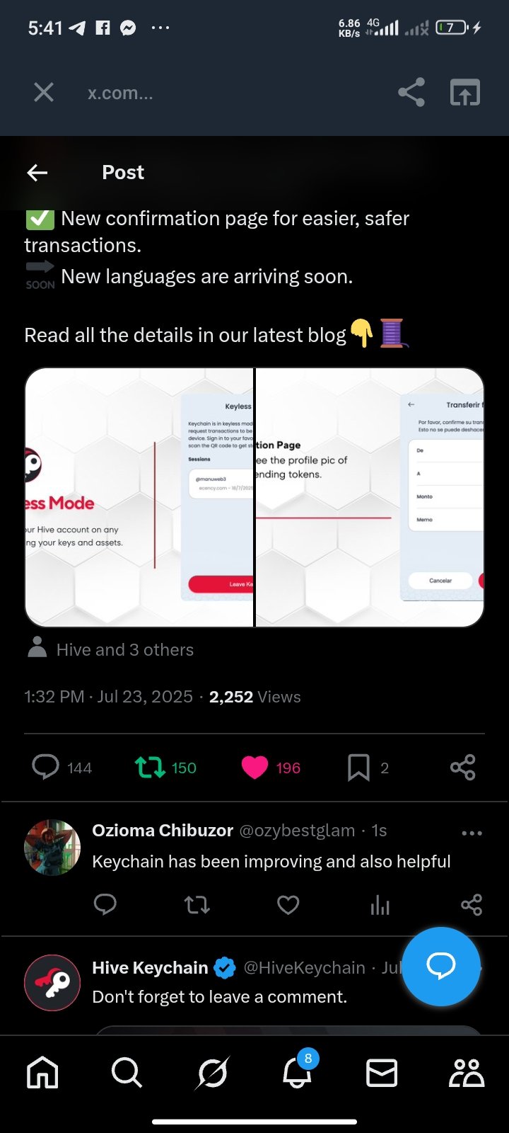509x1133 pixels.
Task: Go to Home tab in bottom bar
Action: click(42, 1073)
